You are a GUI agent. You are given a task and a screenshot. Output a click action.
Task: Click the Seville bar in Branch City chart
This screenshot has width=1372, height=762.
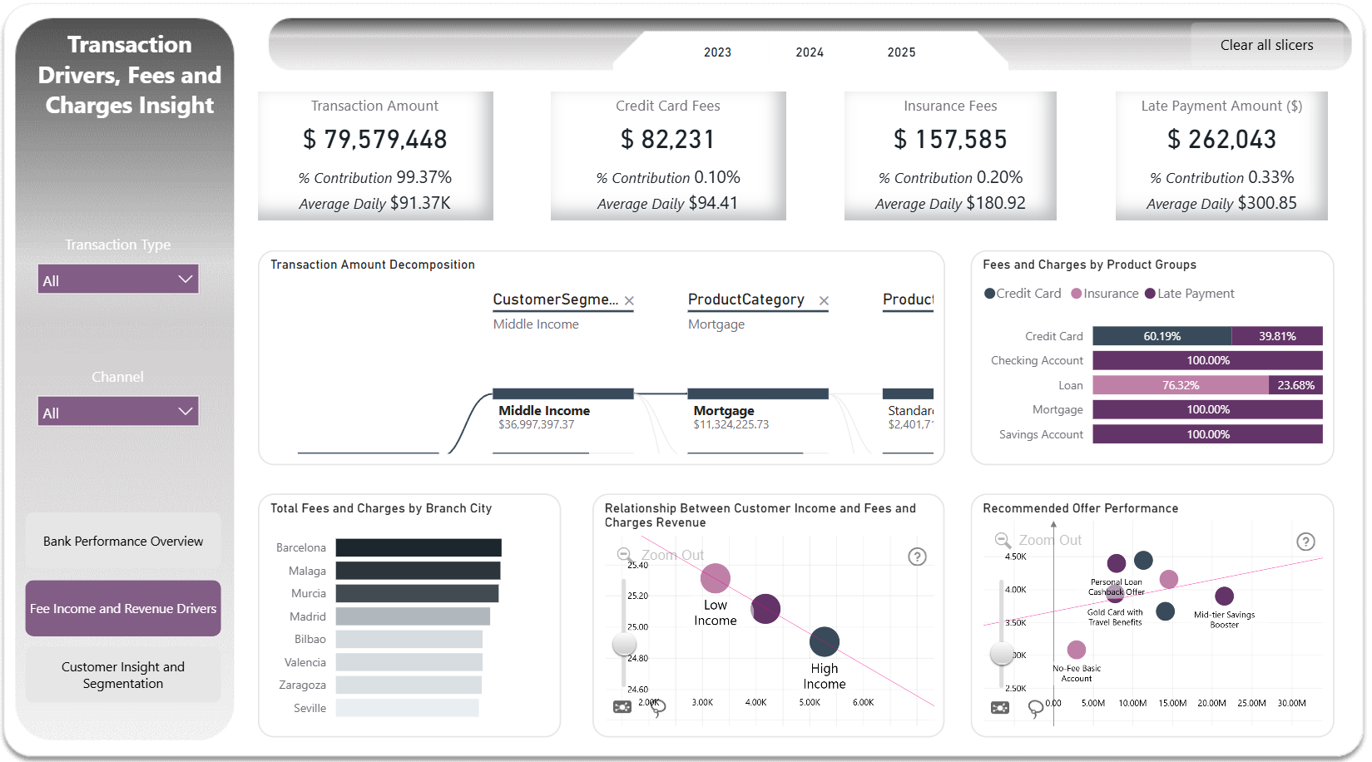coord(407,708)
